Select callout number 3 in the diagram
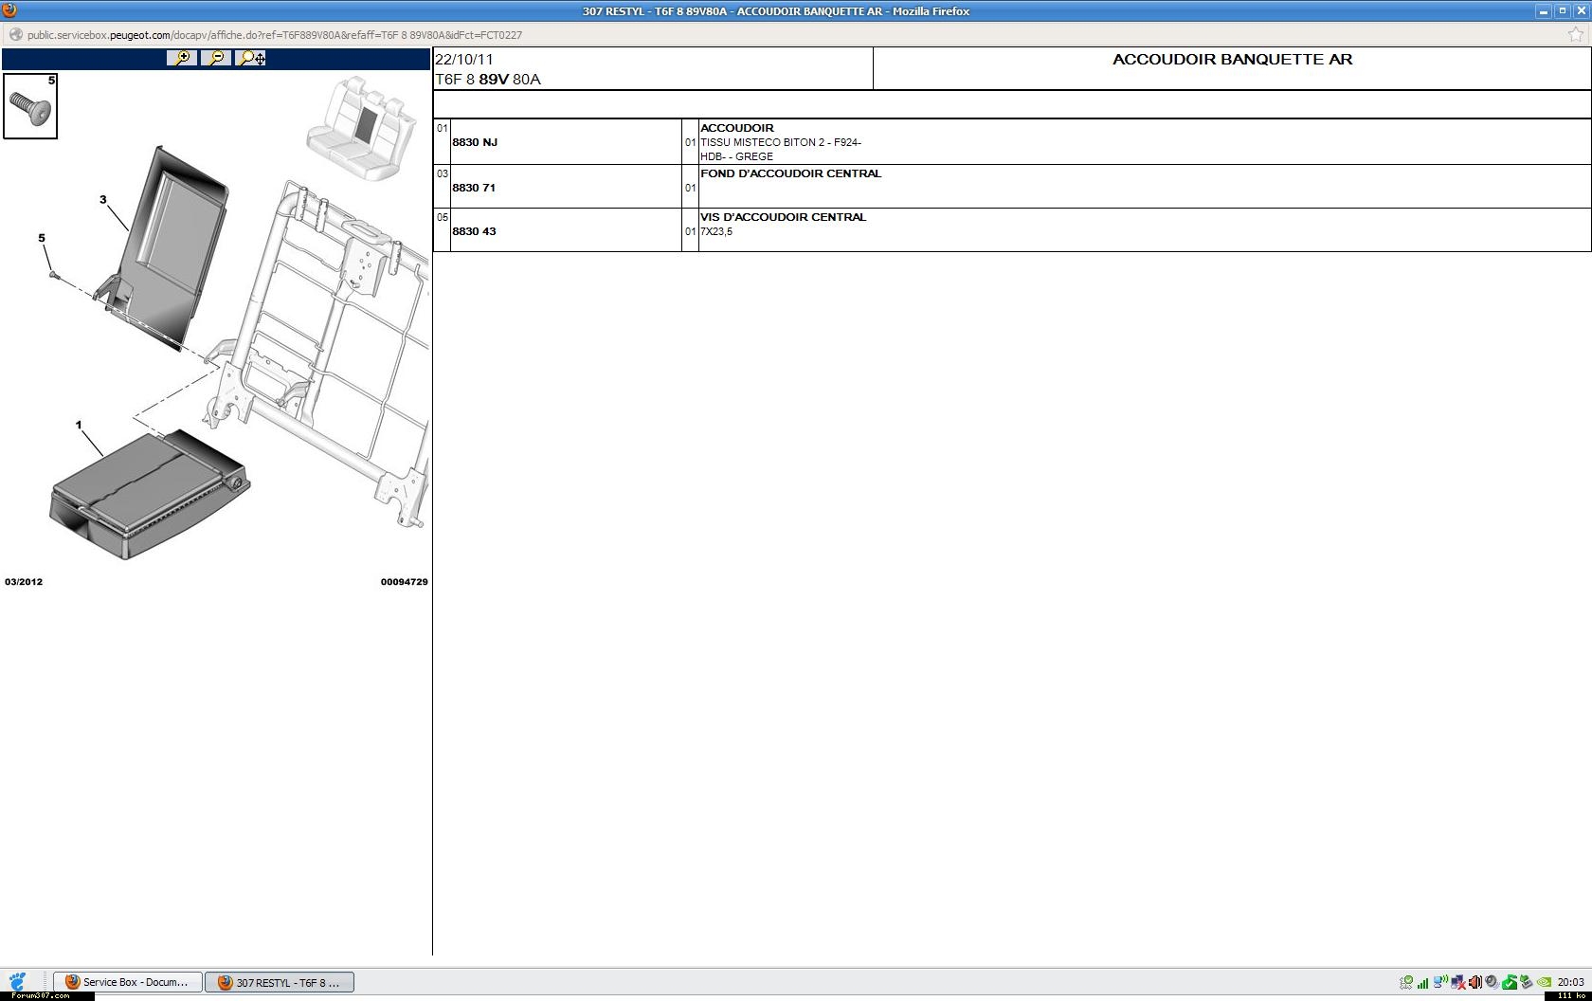The width and height of the screenshot is (1592, 1001). (x=103, y=200)
